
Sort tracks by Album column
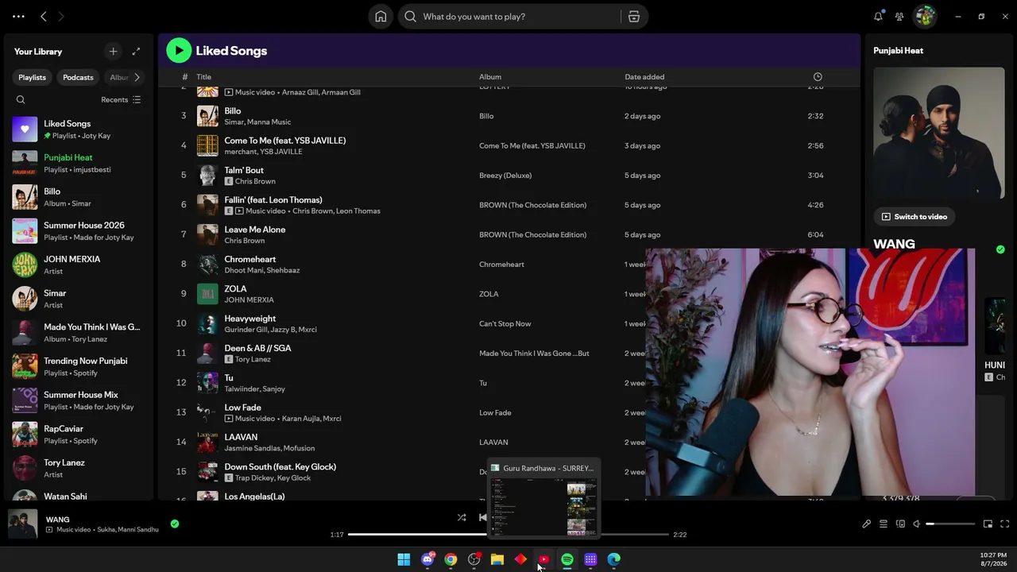coord(490,77)
